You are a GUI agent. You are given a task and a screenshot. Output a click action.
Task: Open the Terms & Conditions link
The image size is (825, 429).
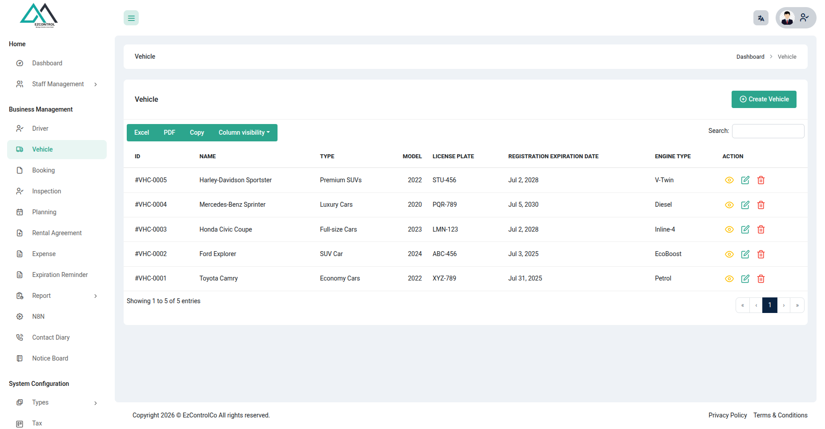tap(781, 415)
